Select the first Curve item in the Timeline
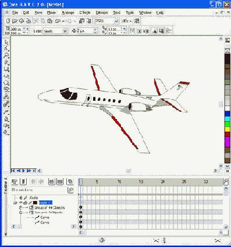The width and height of the screenshot is (231, 247). point(45,217)
